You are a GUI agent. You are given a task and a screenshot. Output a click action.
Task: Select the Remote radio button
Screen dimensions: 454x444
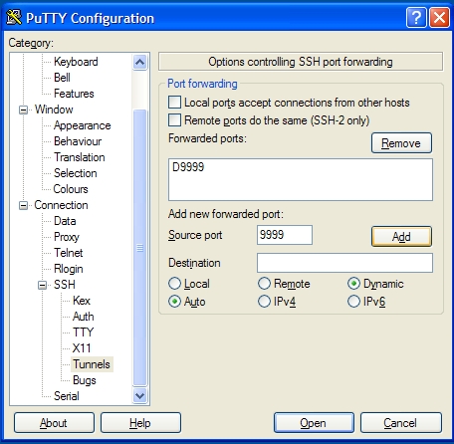coord(264,284)
